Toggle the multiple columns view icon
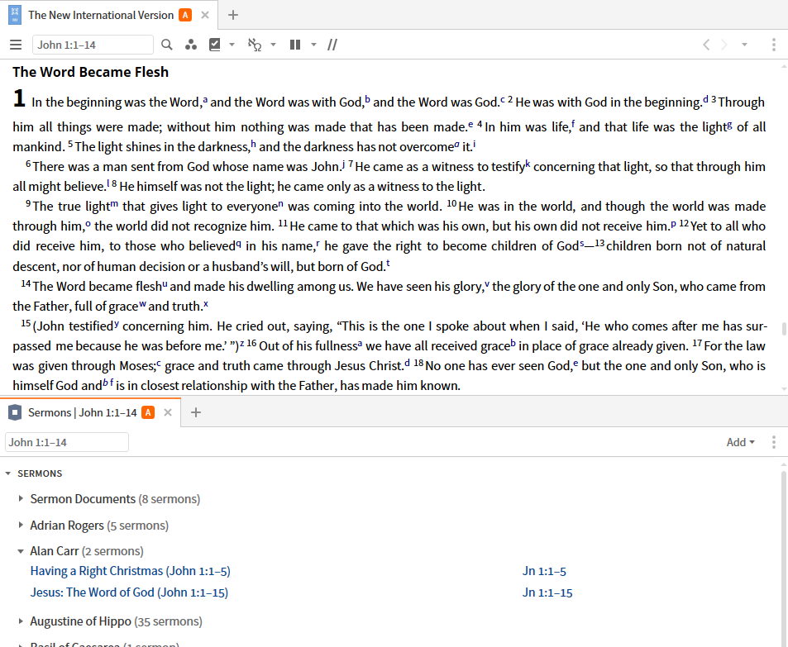The image size is (788, 647). click(295, 45)
